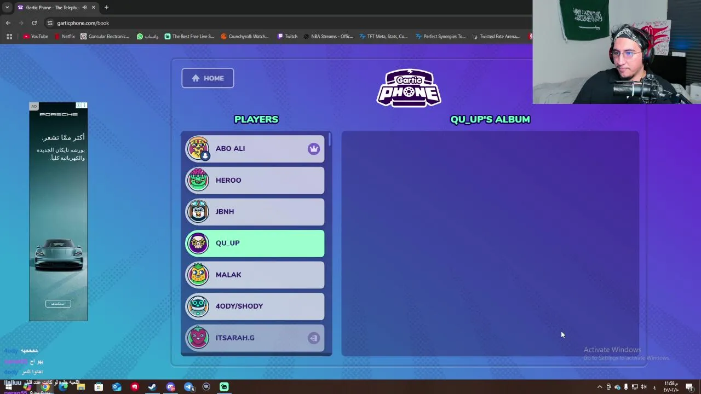Click the Gartic Phone logo
The image size is (701, 394).
[x=409, y=88]
